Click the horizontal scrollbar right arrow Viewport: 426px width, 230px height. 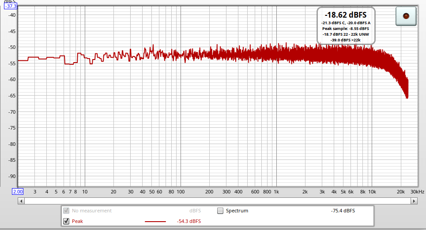click(x=414, y=201)
